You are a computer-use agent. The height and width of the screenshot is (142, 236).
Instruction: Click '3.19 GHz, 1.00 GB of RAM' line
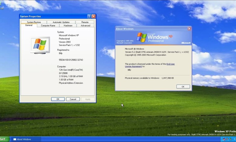click(71, 76)
